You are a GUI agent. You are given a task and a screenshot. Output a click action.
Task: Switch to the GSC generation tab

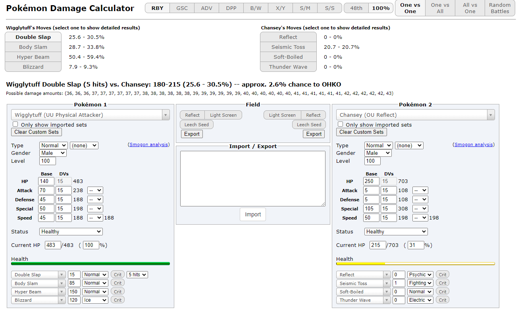tap(182, 8)
